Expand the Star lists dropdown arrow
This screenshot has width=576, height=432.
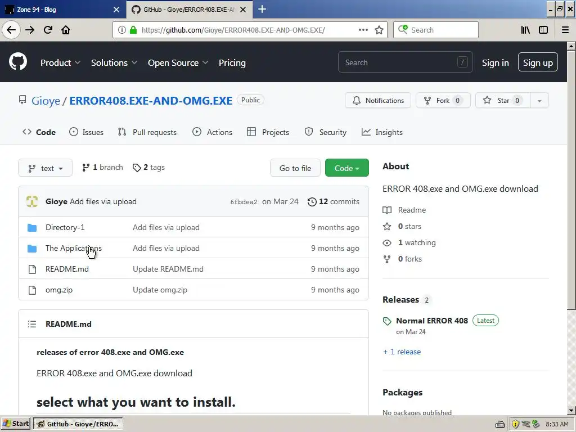539,101
